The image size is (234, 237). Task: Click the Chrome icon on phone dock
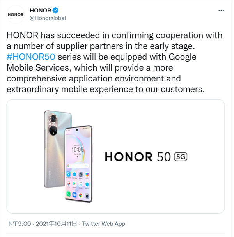80,195
